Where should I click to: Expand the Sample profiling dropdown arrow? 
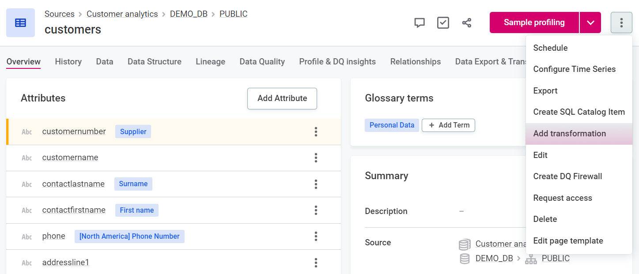click(x=590, y=23)
